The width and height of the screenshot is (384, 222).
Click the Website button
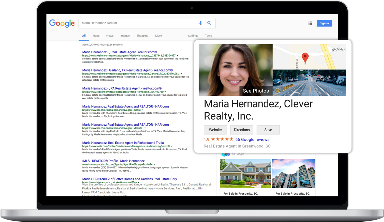pos(215,130)
